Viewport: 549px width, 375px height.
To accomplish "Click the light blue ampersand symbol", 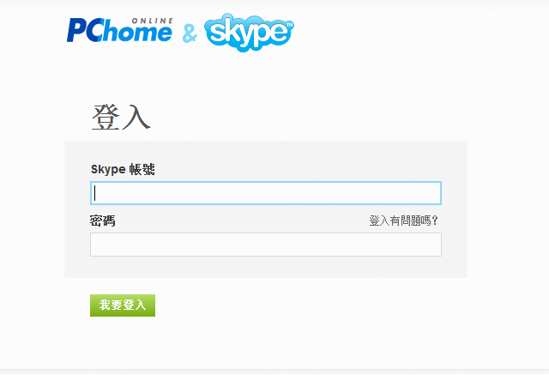I will tap(190, 34).
